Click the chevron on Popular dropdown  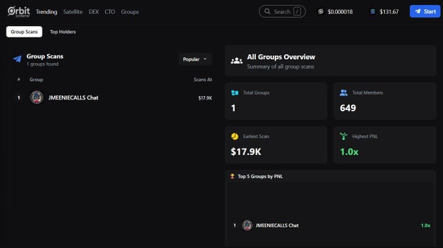(x=205, y=59)
